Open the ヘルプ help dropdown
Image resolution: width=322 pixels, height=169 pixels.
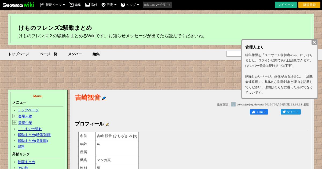130,5
